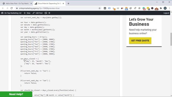Click the line {"day": 26, "month": "Dec"}
Screen dimensions: 172x97
coord(37,64)
